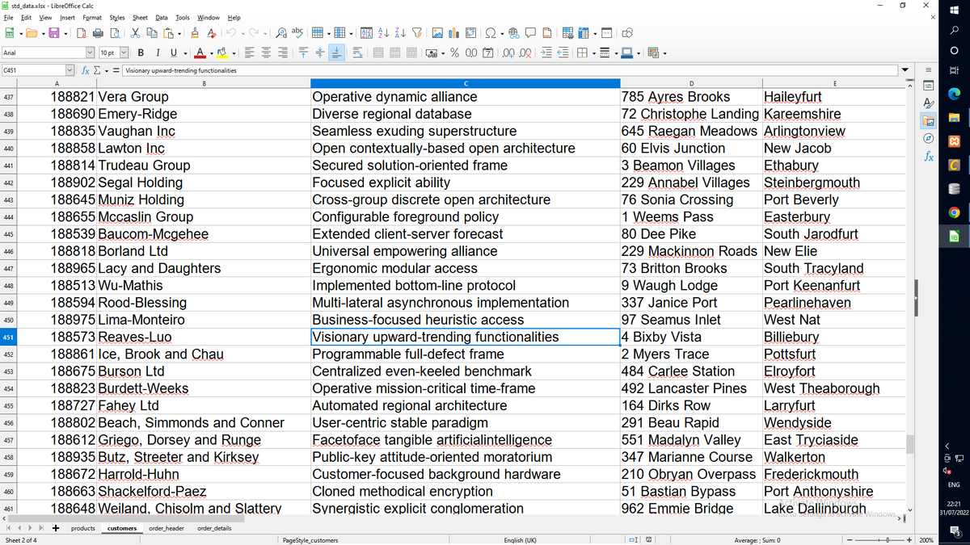Add a new sheet with plus button

56,528
